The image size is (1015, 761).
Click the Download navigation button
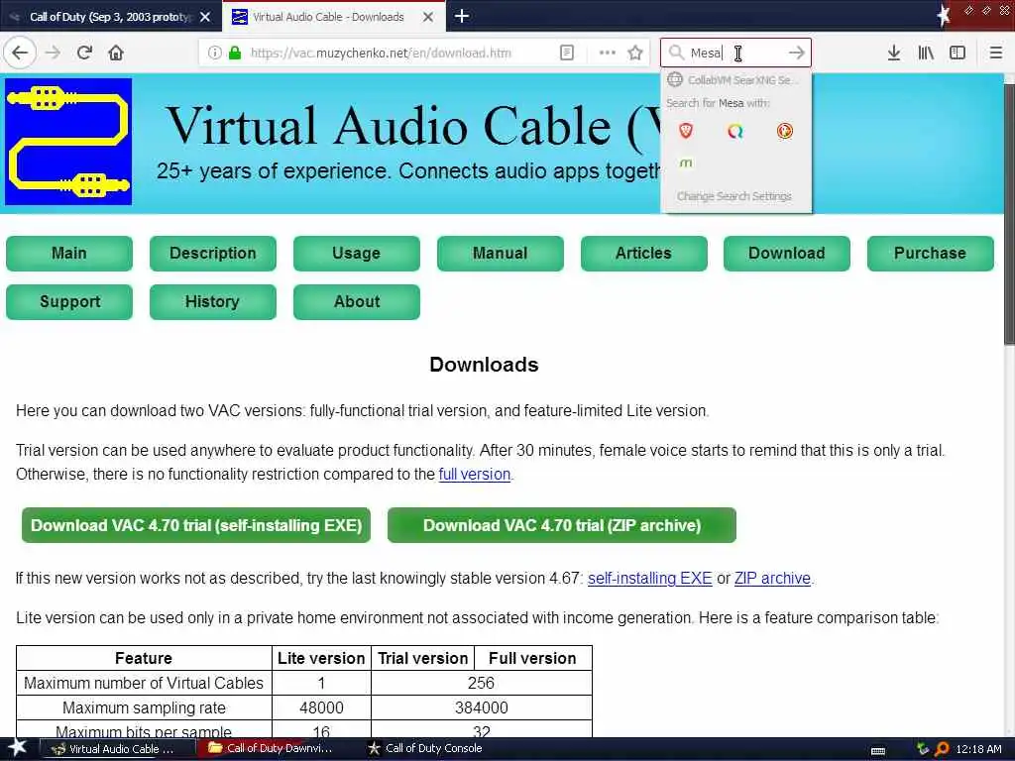point(787,253)
